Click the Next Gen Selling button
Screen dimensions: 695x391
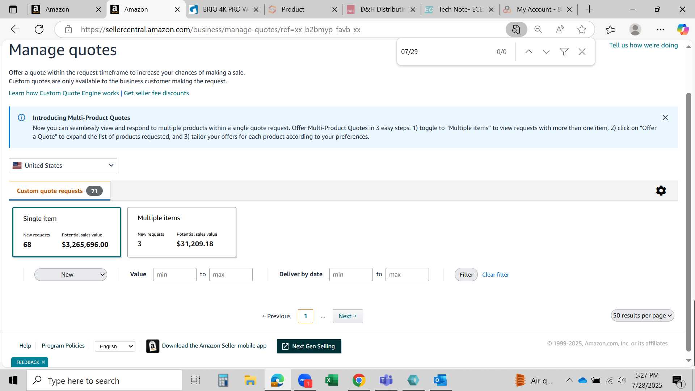[x=309, y=346]
